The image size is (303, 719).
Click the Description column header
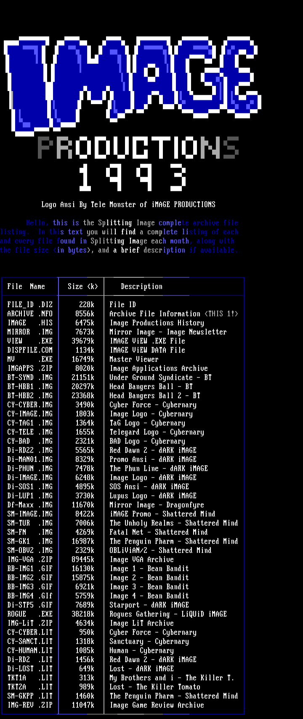pos(141,287)
